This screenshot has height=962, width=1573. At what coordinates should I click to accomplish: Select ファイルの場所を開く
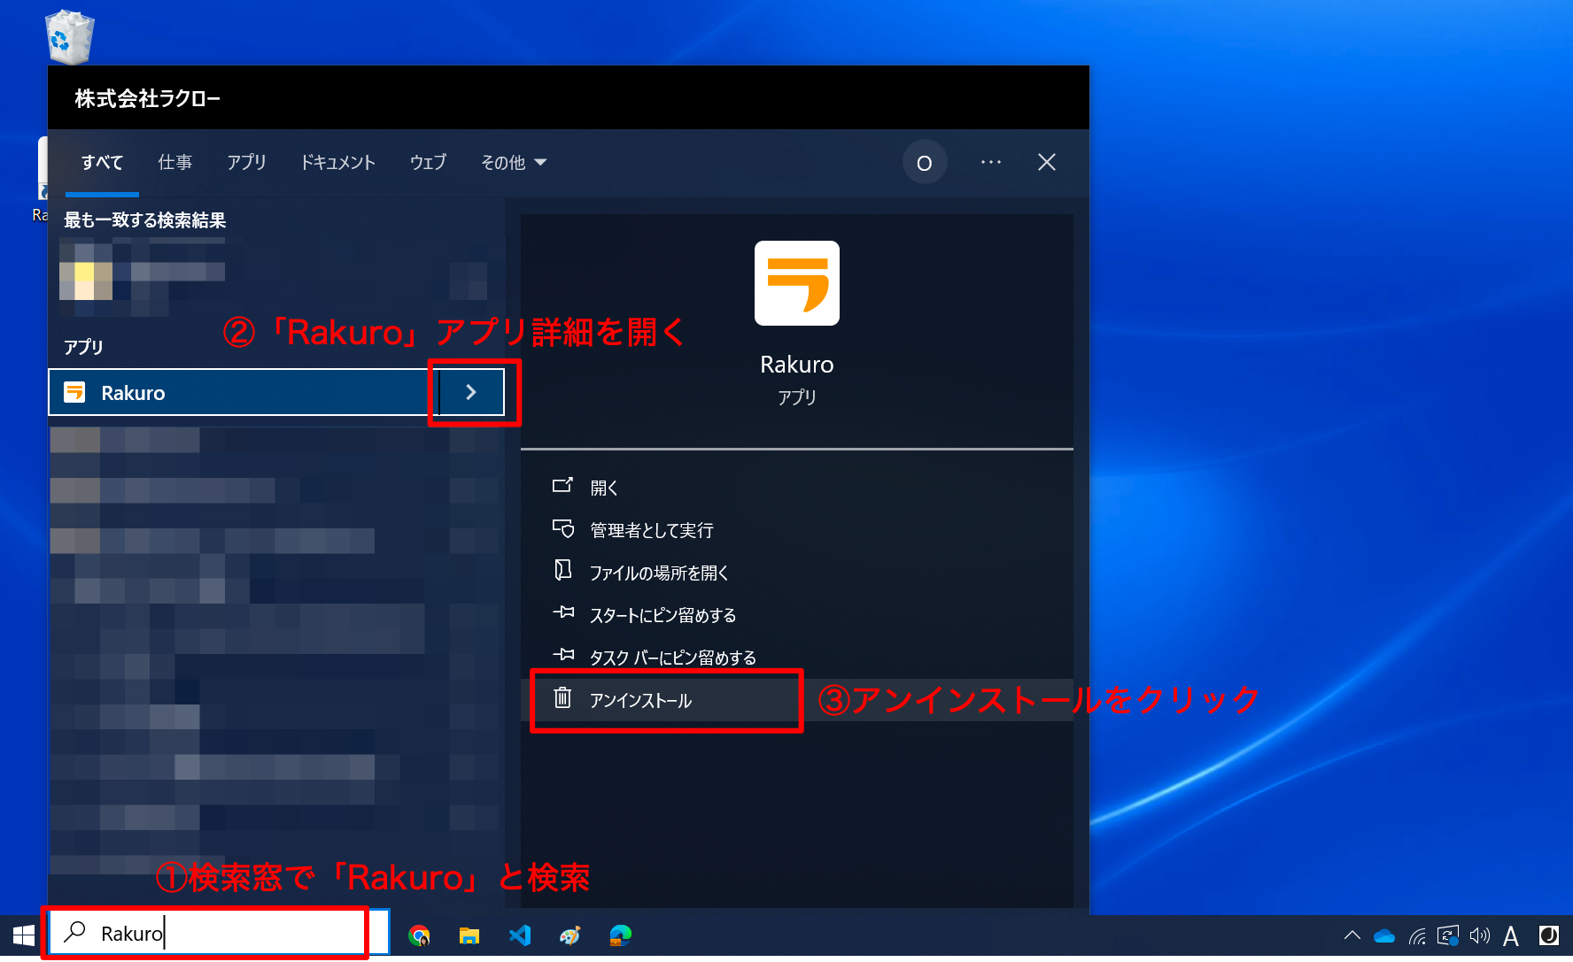[796, 573]
